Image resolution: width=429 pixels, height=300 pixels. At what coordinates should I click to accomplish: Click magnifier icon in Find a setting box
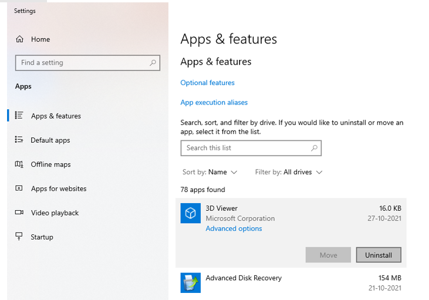pos(153,63)
